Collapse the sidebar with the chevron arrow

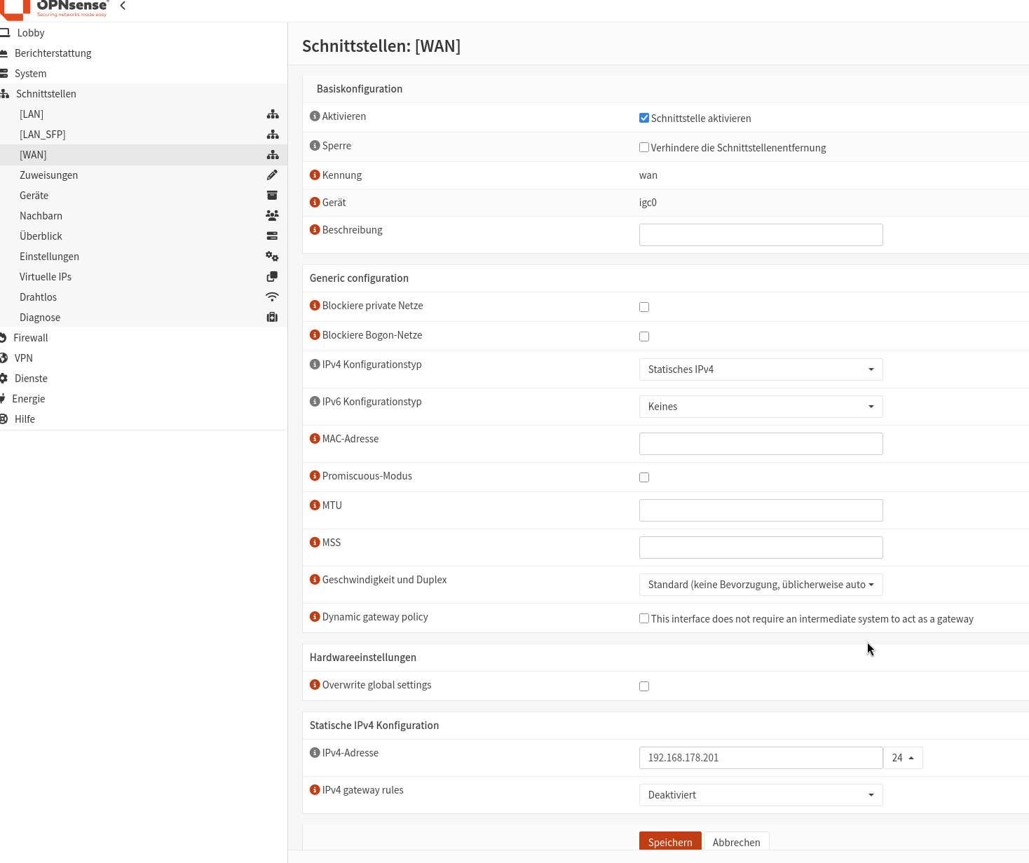tap(123, 6)
